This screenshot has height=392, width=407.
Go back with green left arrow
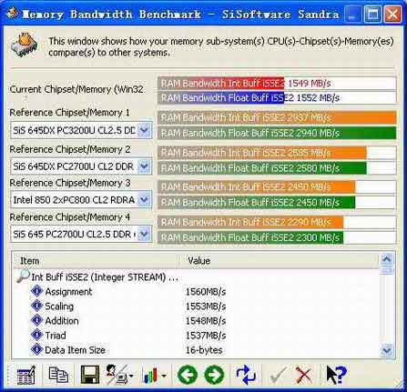click(188, 375)
